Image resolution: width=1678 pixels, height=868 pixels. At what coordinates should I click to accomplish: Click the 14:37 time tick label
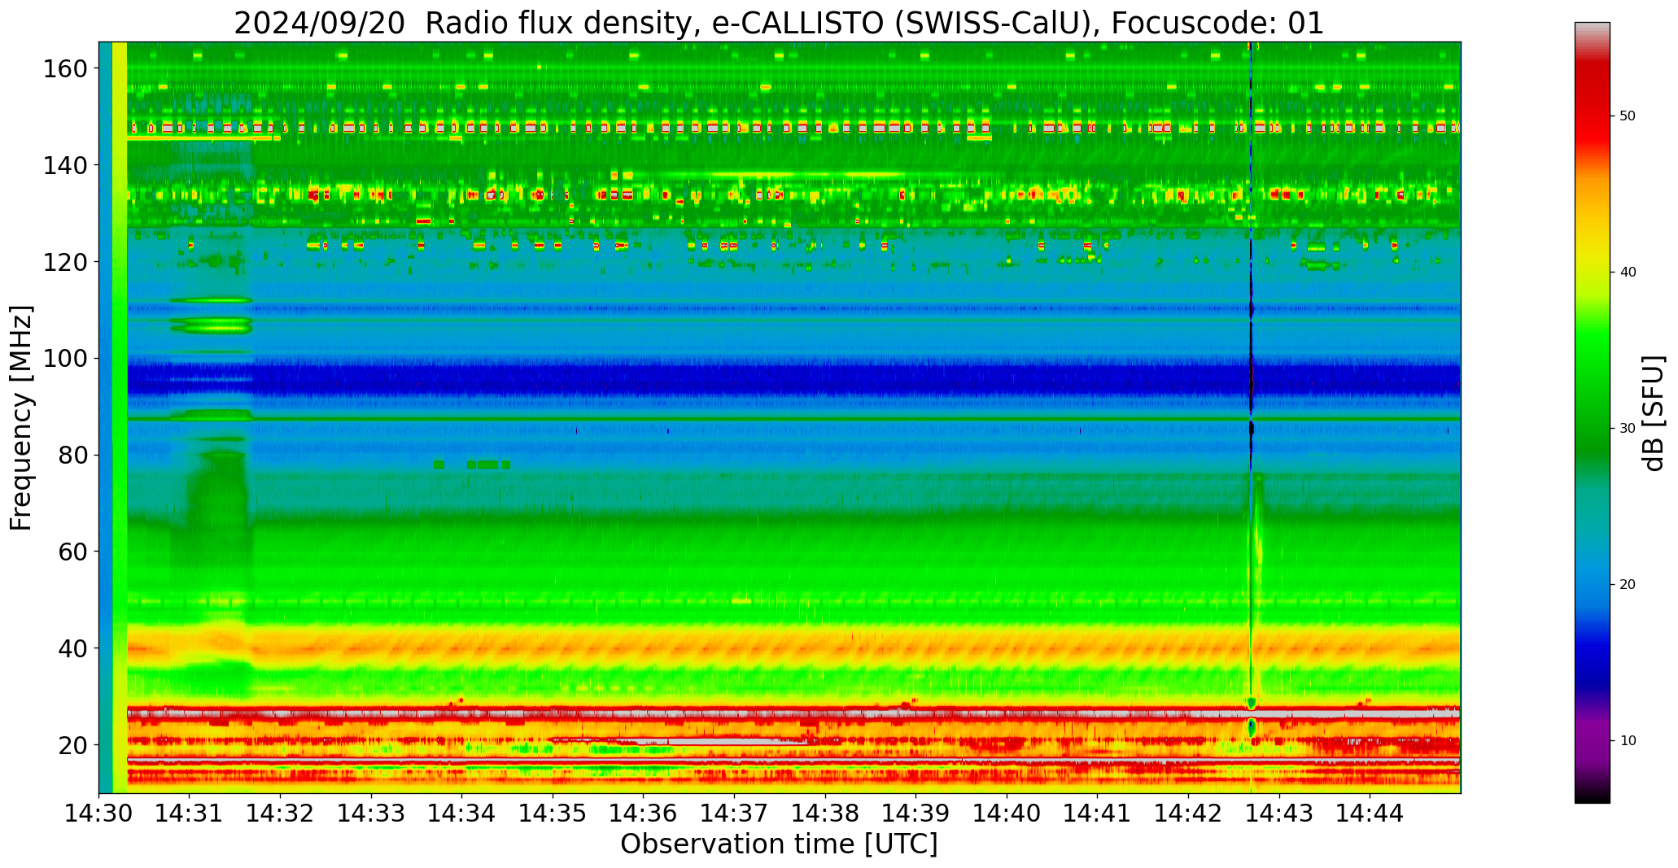[734, 812]
